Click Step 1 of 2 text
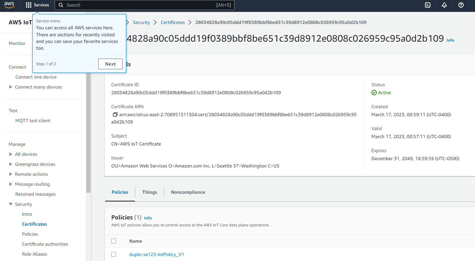This screenshot has height=261, width=475. coord(46,64)
